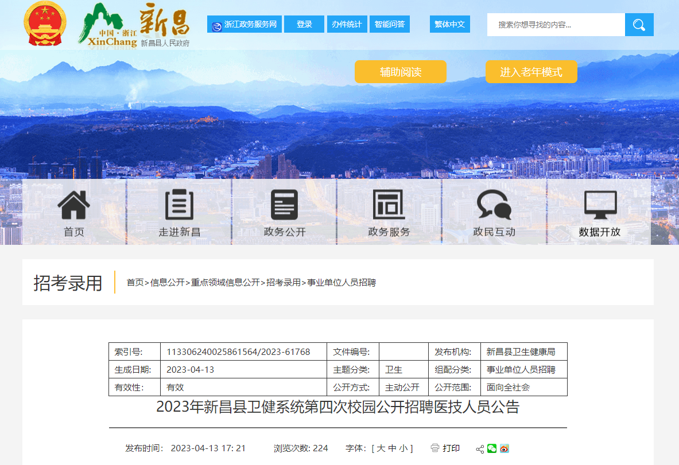
Task: Switch to 繁体中文 language
Action: [449, 24]
